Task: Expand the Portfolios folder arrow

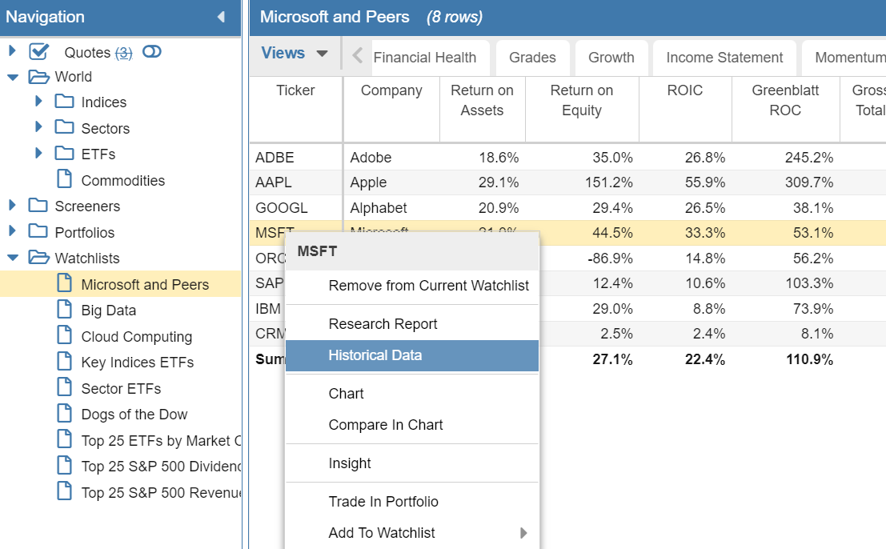Action: pyautogui.click(x=12, y=231)
